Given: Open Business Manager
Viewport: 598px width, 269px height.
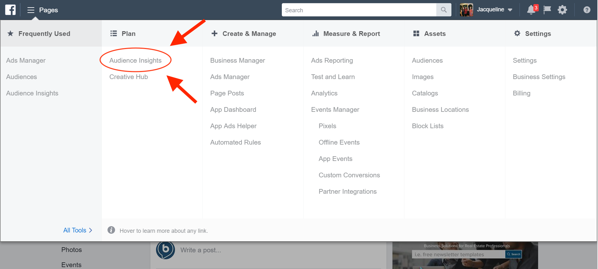Looking at the screenshot, I should (x=238, y=60).
